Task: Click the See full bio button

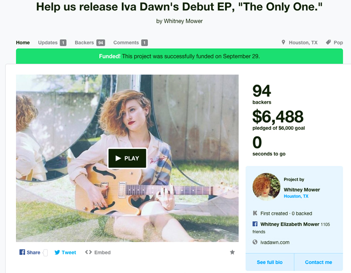Action: pyautogui.click(x=270, y=262)
